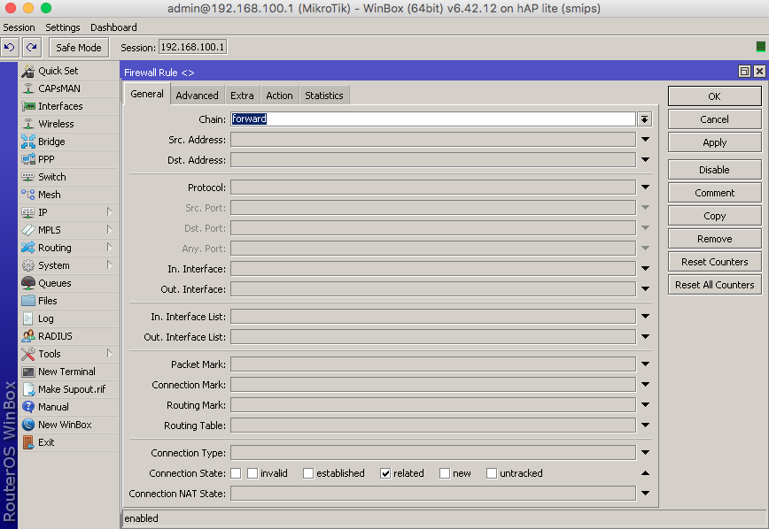Expand the In. Interface List field
Screen dimensions: 769x529
tap(645, 317)
